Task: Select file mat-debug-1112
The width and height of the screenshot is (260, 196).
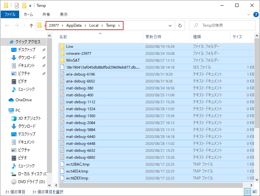Action: pyautogui.click(x=156, y=102)
